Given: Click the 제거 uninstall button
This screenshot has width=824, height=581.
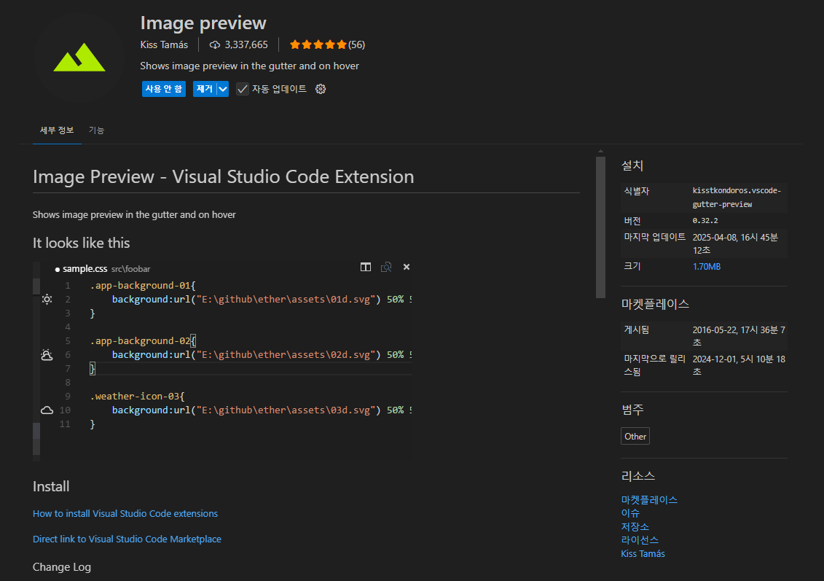Looking at the screenshot, I should click(x=205, y=89).
